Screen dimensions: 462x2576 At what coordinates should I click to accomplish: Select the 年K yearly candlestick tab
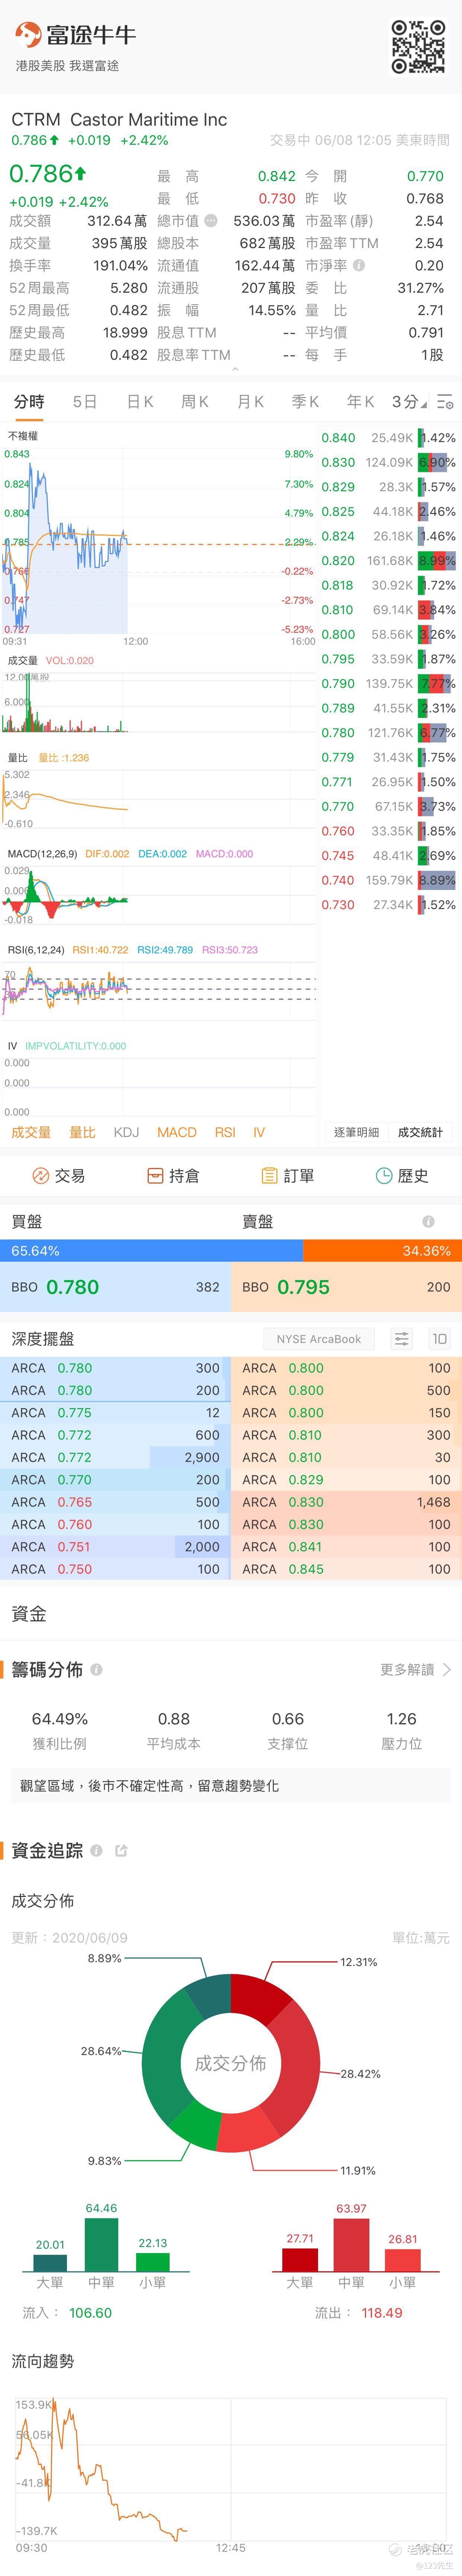pos(360,402)
